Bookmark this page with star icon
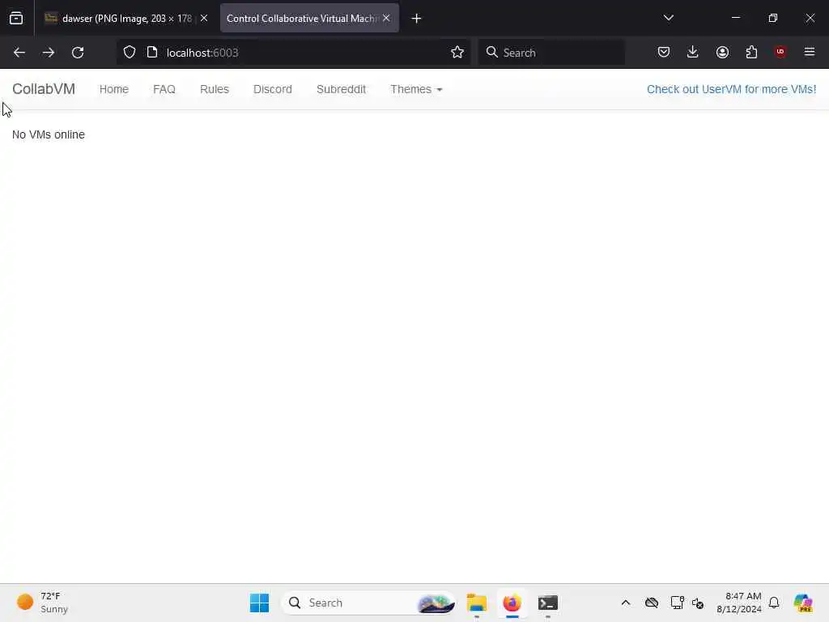829x622 pixels. click(457, 53)
